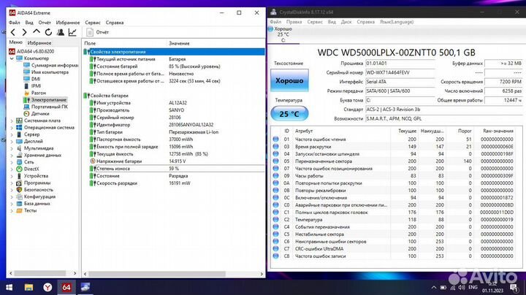Open Yandex browser from taskbar
Screen dimensions: 526x295
47,287
